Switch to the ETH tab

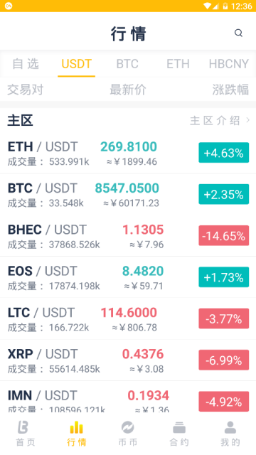[178, 64]
